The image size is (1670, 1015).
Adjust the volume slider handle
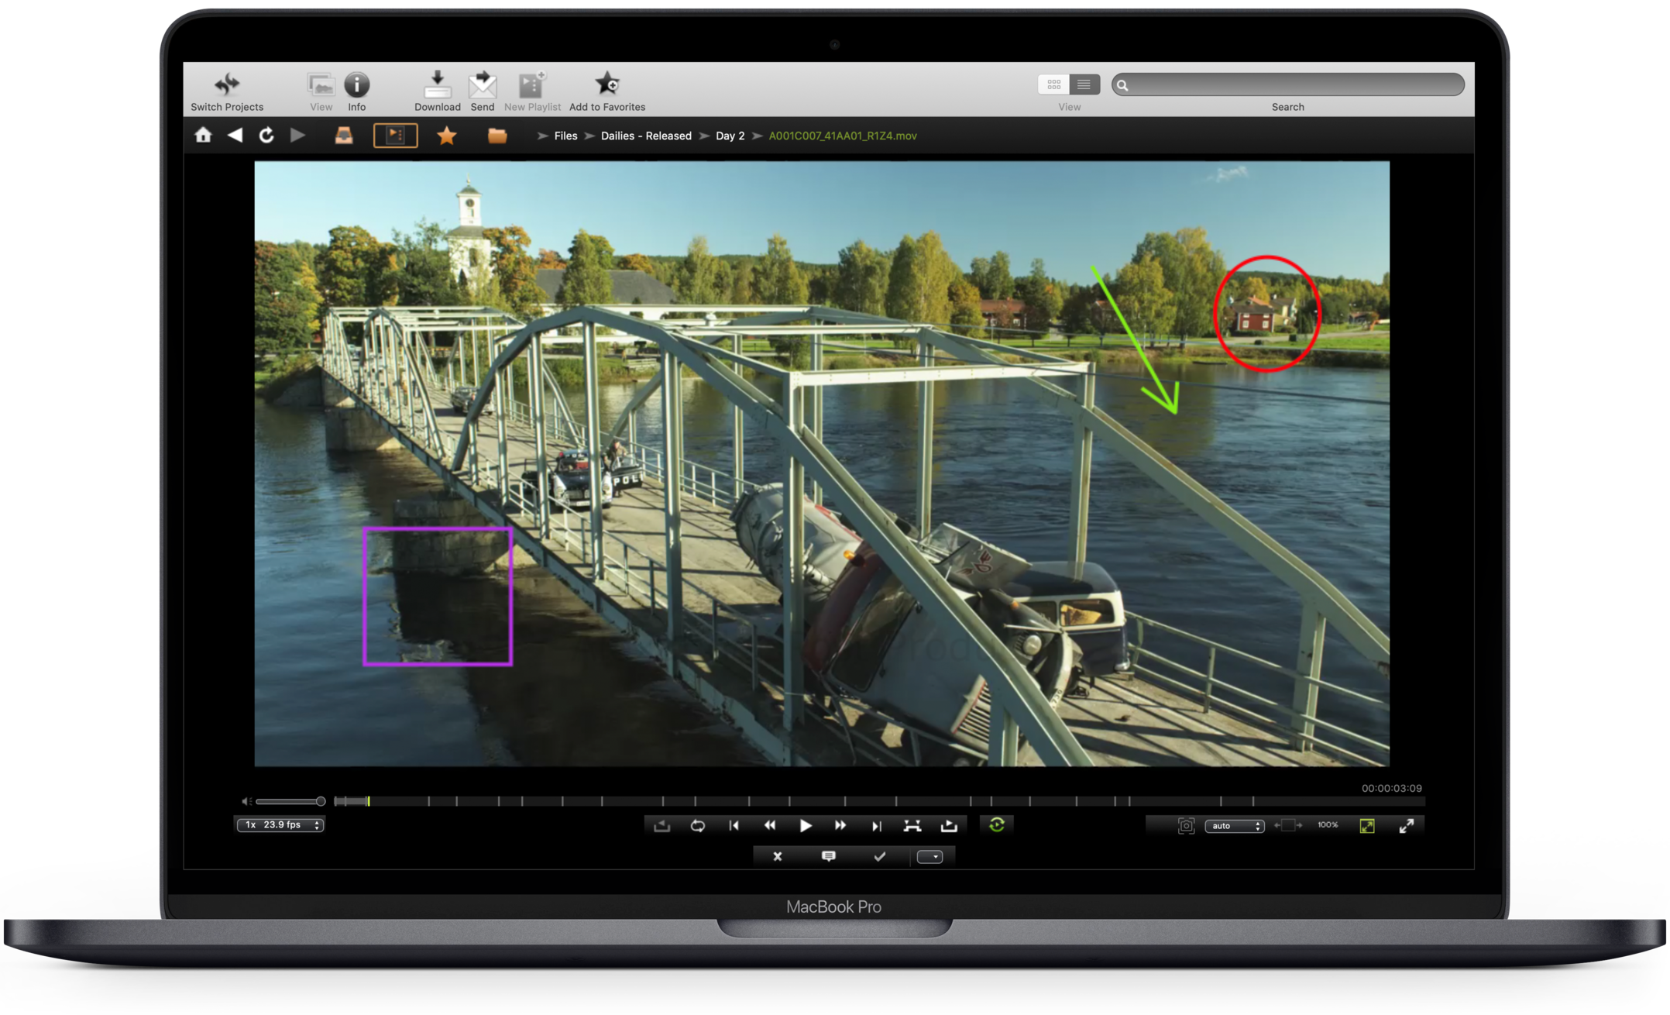click(x=320, y=801)
